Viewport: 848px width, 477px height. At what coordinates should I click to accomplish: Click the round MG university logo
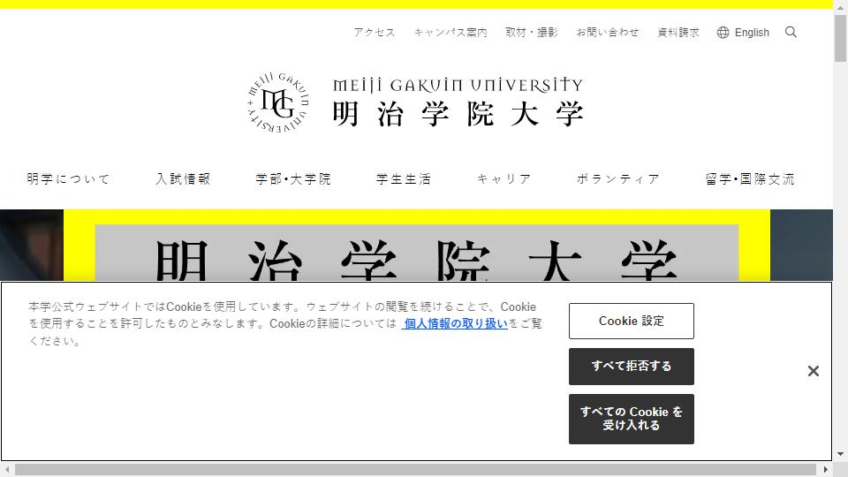click(278, 102)
